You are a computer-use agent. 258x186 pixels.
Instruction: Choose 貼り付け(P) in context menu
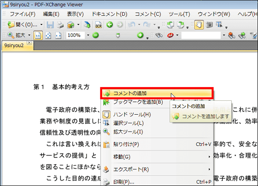point(157,145)
